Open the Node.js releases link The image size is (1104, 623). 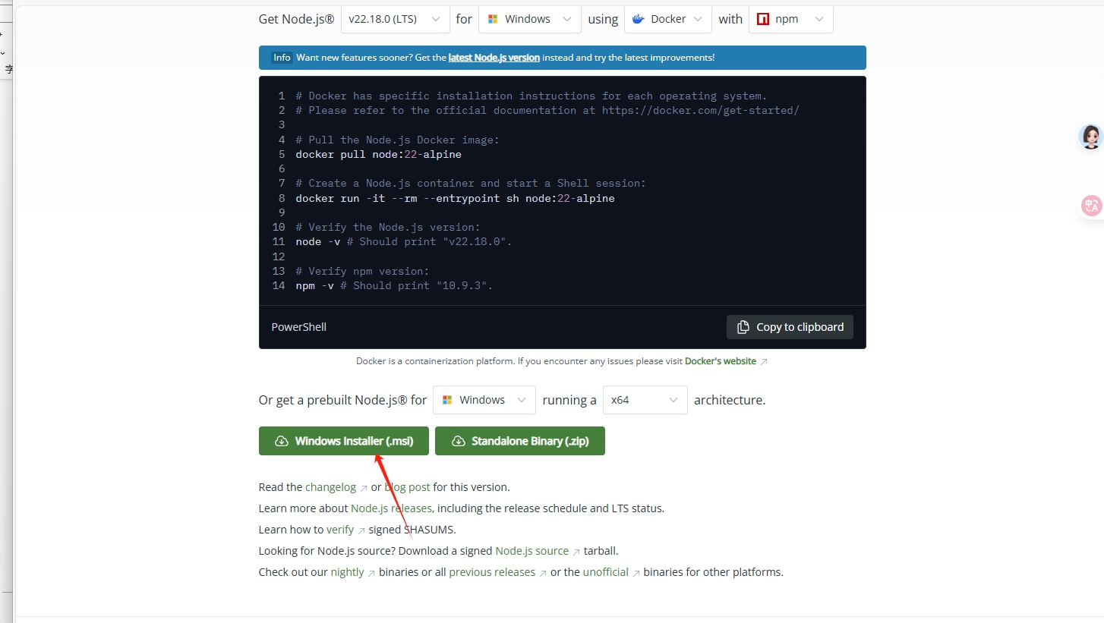pyautogui.click(x=391, y=508)
